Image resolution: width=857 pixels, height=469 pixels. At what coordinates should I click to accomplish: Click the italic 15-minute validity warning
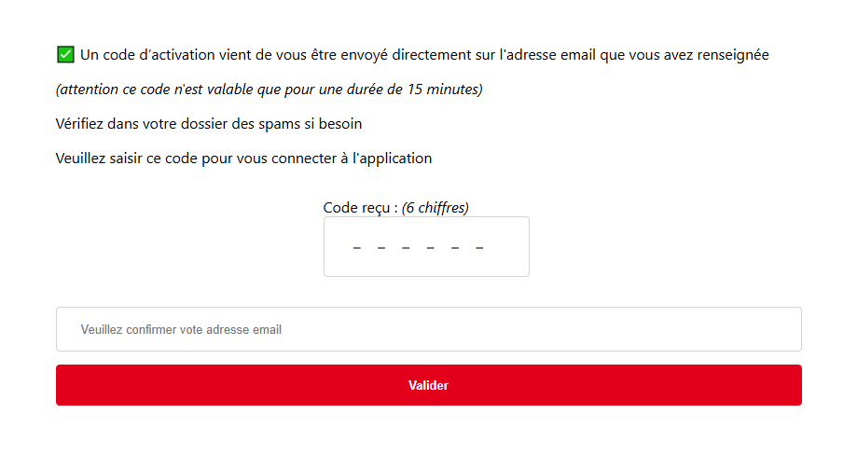tap(269, 90)
